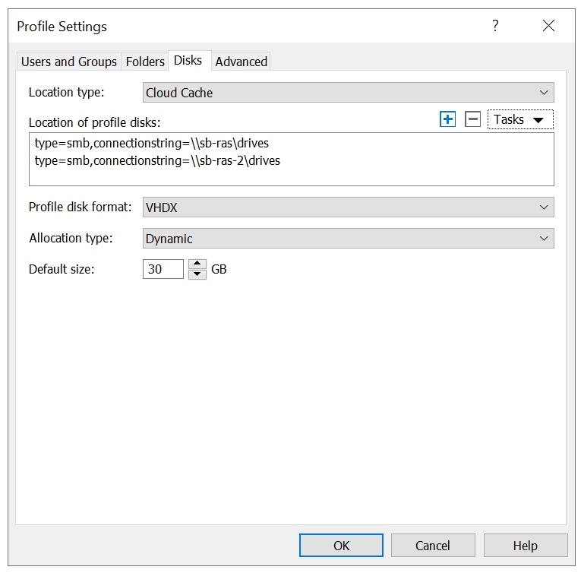Click the add location plus icon

point(448,119)
